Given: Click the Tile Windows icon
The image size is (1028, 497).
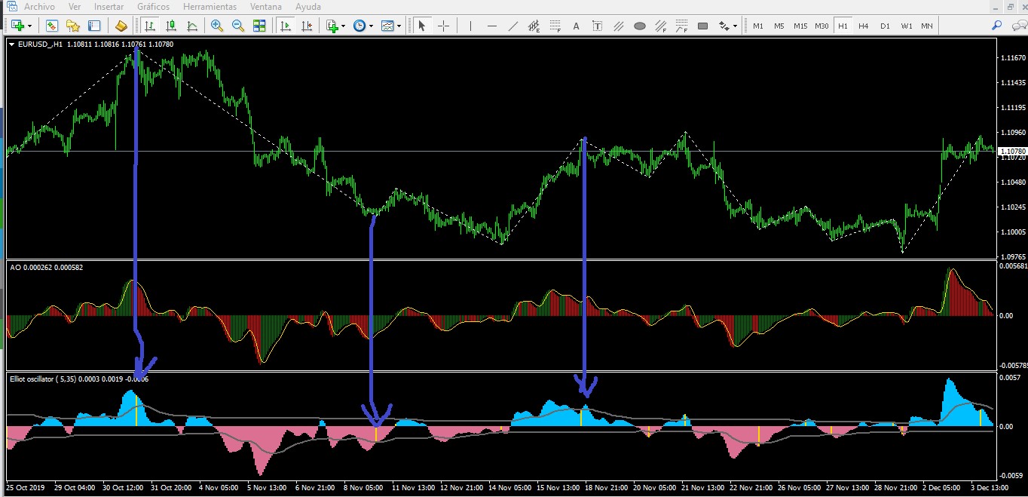Looking at the screenshot, I should click(x=259, y=26).
